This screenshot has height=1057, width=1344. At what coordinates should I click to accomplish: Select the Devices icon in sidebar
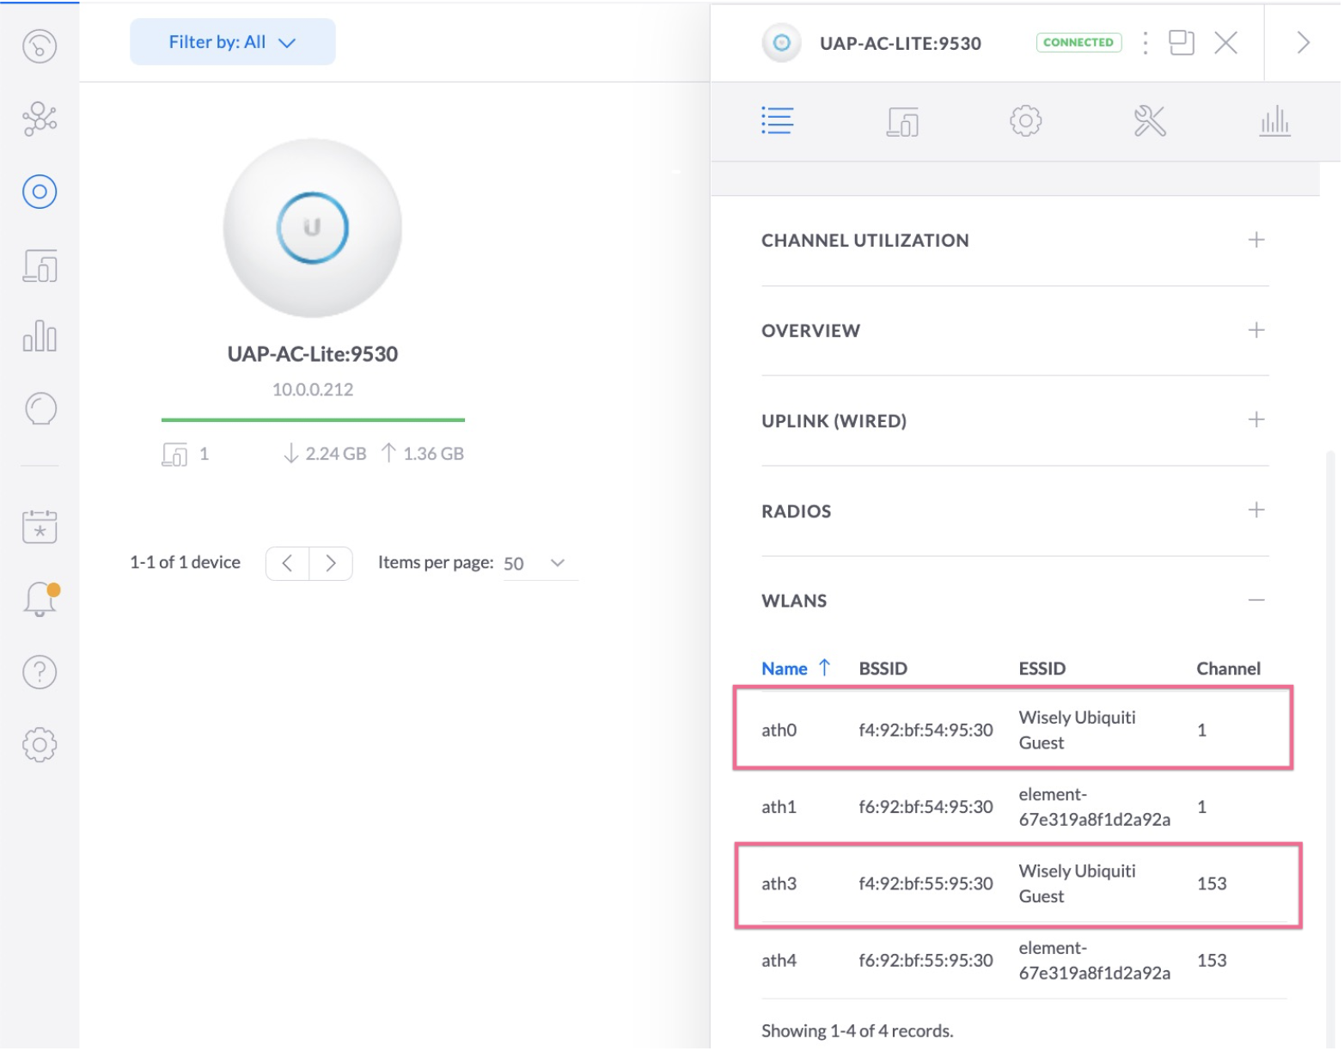pyautogui.click(x=40, y=192)
